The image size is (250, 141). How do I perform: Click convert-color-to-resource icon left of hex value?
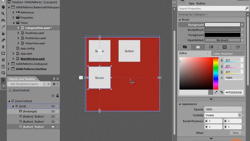pos(221,92)
